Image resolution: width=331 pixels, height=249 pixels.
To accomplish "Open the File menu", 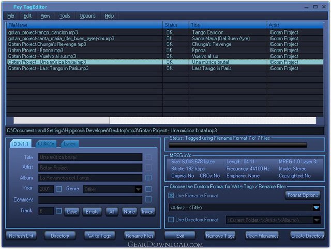I will [x=11, y=16].
